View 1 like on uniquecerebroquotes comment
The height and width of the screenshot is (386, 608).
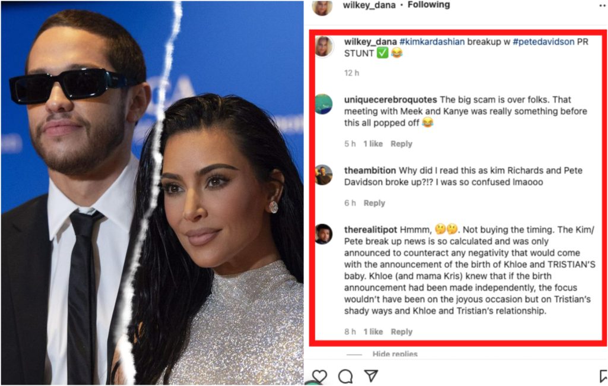tap(373, 144)
